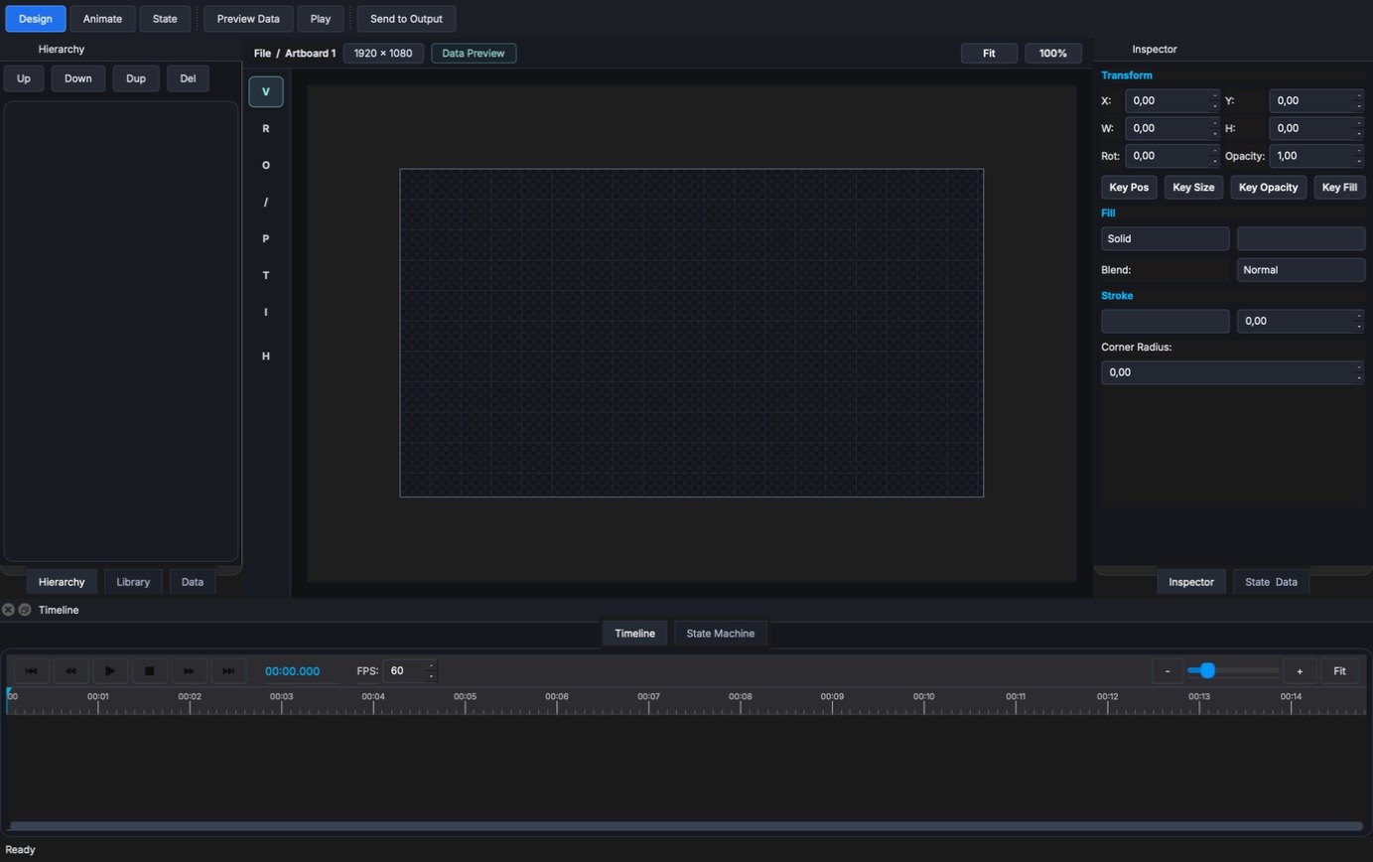Jump to timeline start
This screenshot has width=1373, height=862.
click(x=31, y=671)
